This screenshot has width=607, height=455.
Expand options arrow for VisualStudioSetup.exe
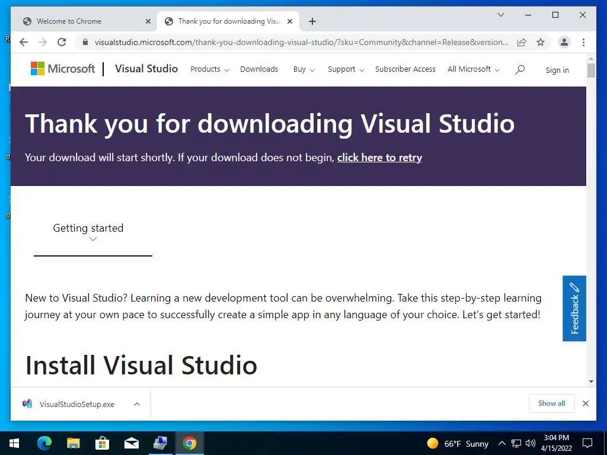[137, 404]
